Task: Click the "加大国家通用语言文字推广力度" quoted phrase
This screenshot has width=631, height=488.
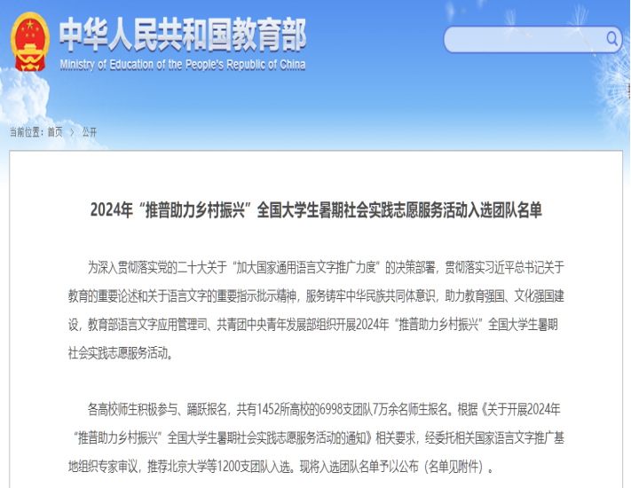Action: 304,267
